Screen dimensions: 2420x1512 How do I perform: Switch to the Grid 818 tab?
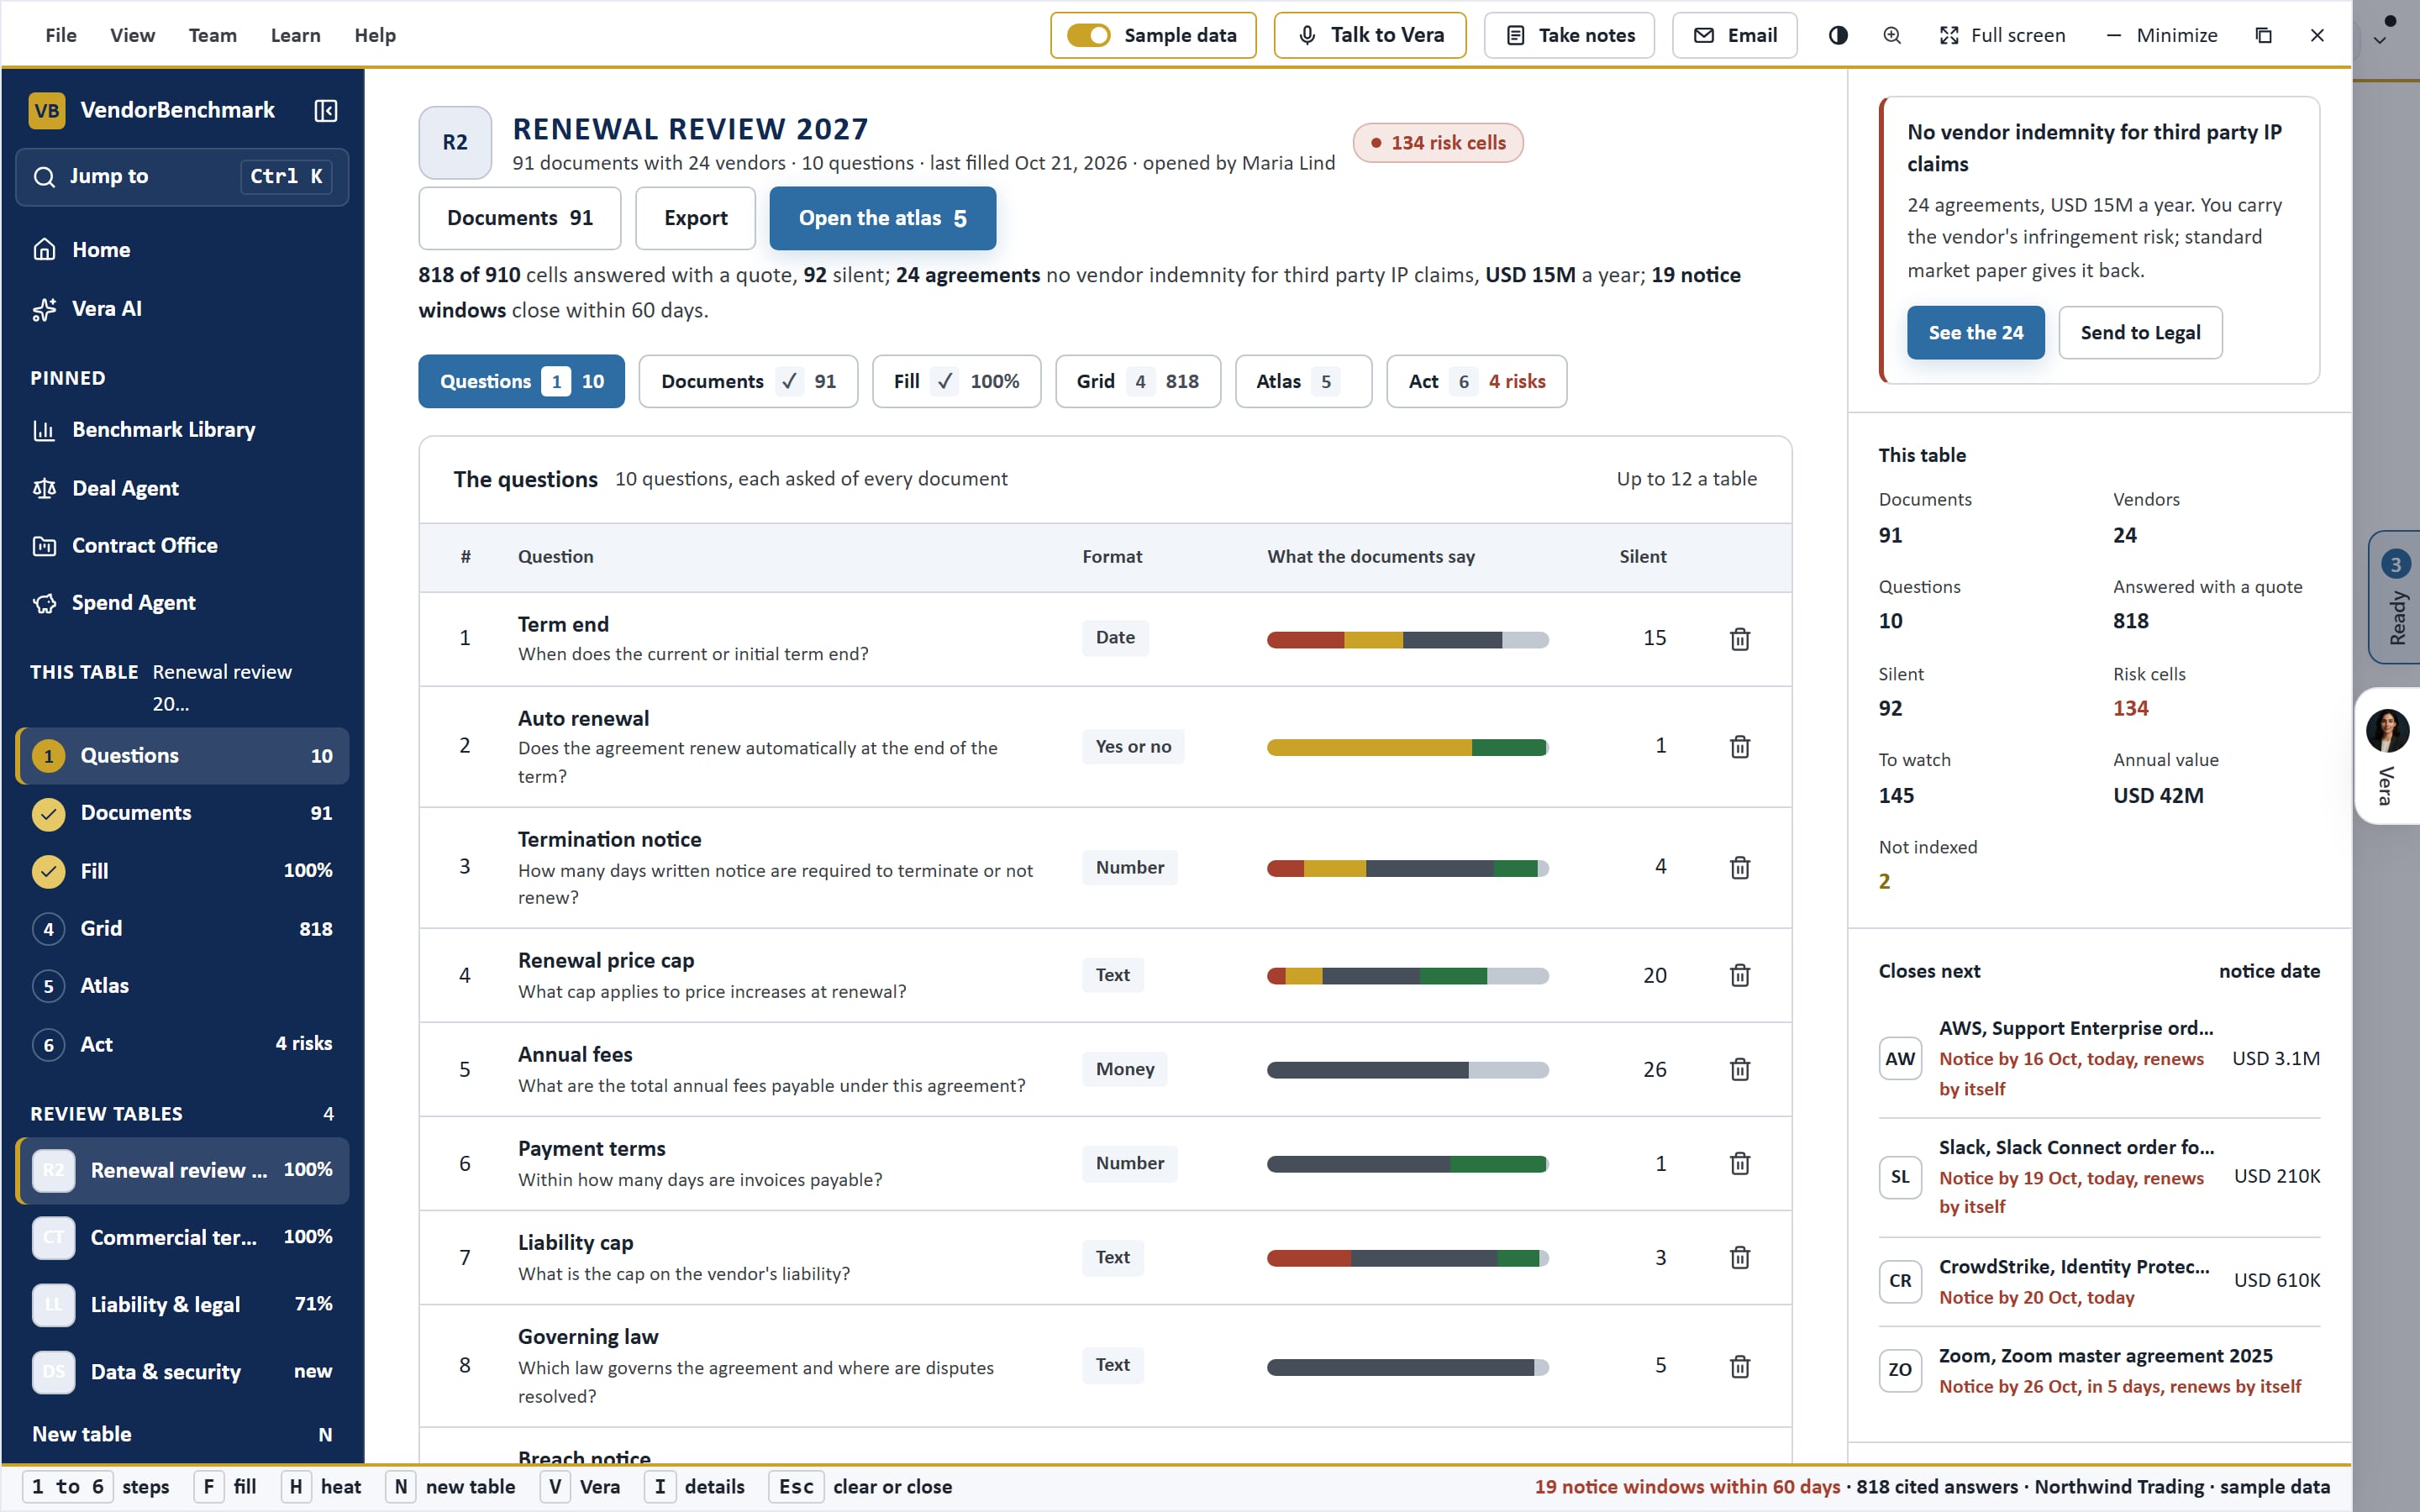1137,381
